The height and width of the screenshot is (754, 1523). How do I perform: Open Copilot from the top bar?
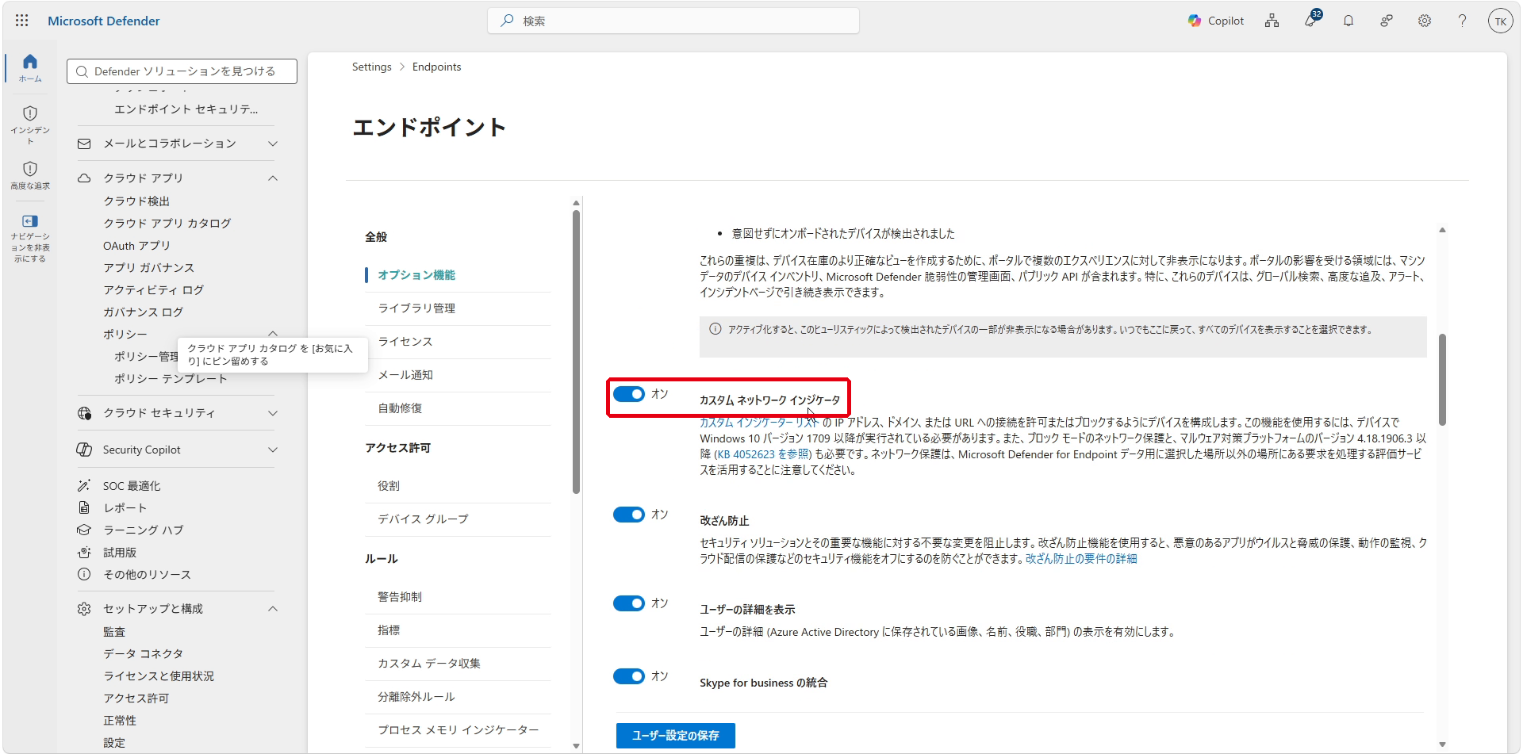[x=1216, y=21]
